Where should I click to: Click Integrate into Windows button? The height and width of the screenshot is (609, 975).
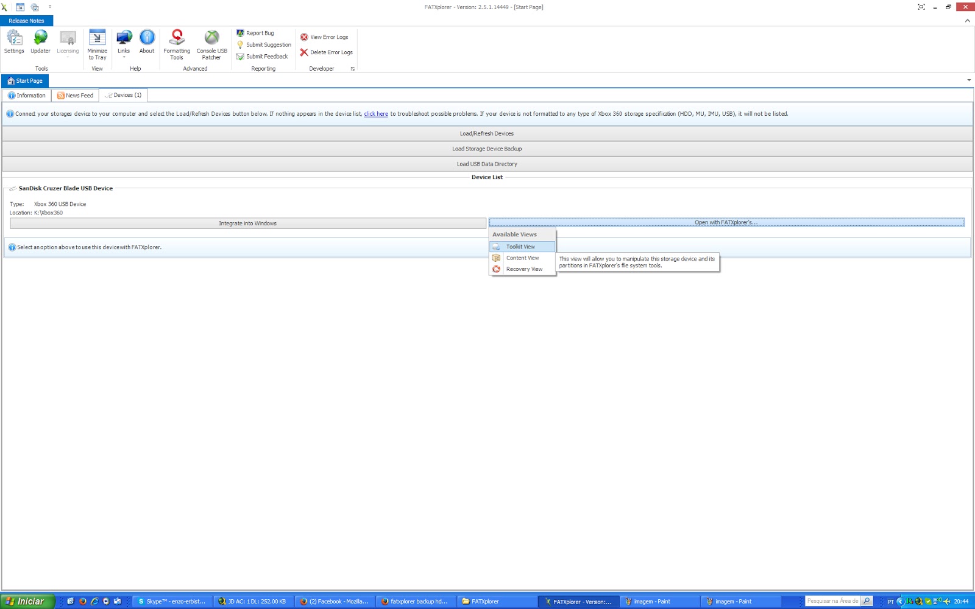[x=248, y=224]
